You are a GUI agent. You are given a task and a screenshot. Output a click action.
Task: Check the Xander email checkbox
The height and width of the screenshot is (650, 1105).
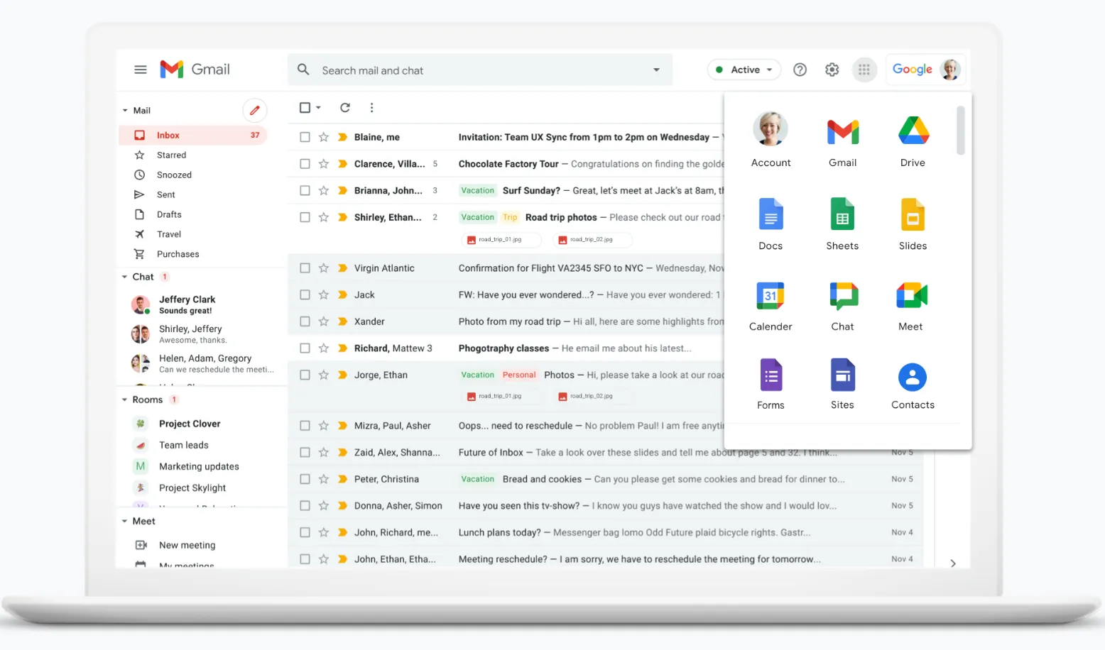click(x=305, y=321)
